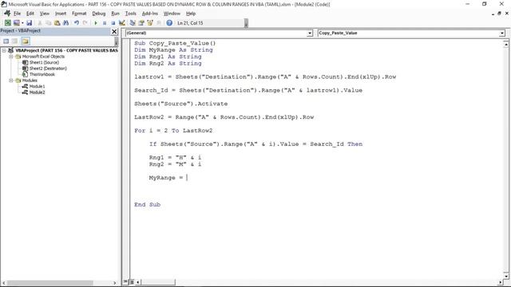The width and height of the screenshot is (511, 287).
Task: Open the Window menu
Action: click(172, 14)
